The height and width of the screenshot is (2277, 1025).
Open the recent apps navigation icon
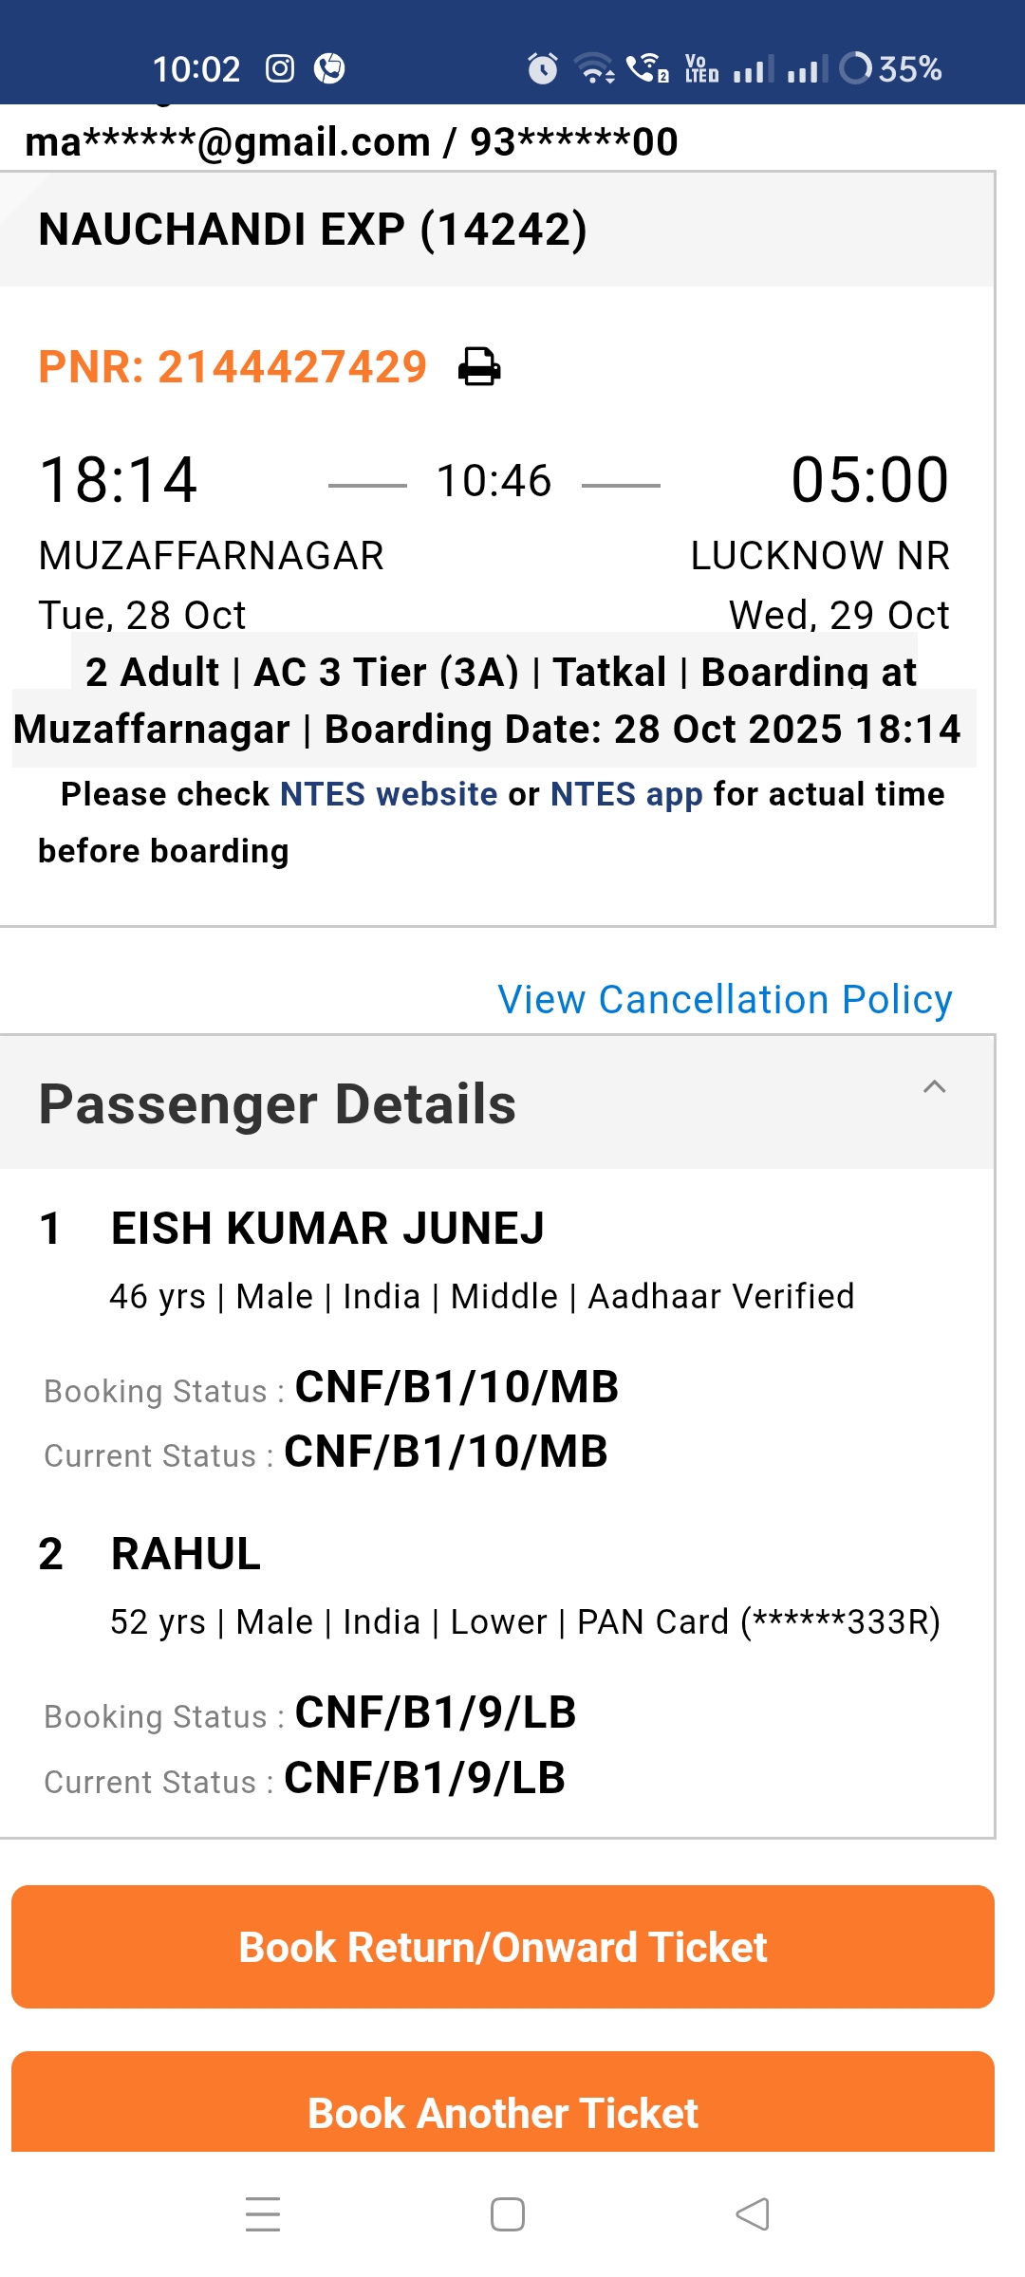263,2214
